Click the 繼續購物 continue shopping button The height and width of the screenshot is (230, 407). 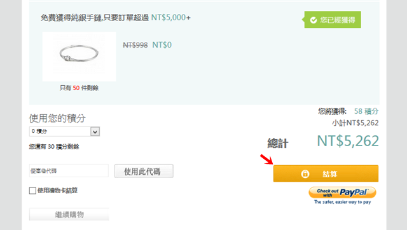(69, 215)
